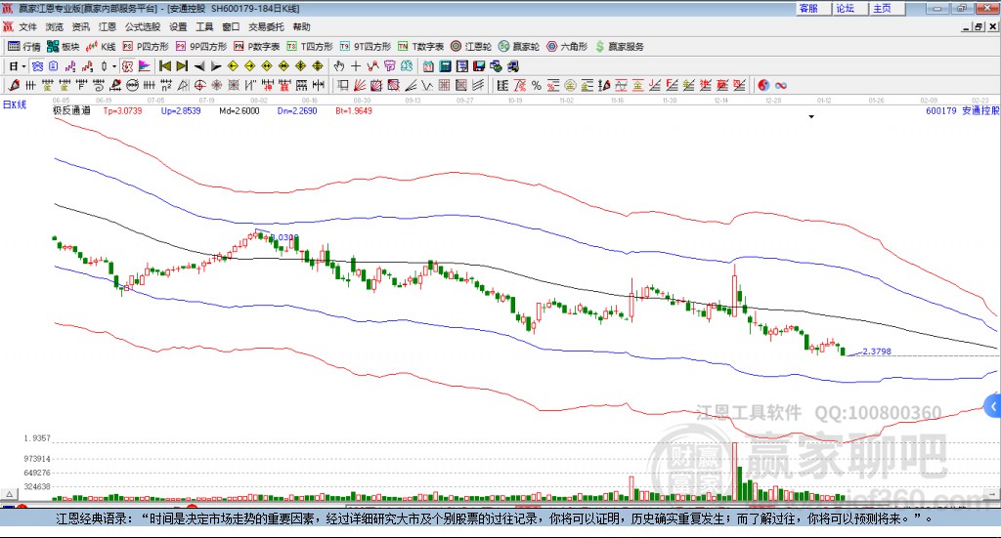The width and height of the screenshot is (1001, 538).
Task: Click the percent retracement tool icon
Action: (x=537, y=85)
